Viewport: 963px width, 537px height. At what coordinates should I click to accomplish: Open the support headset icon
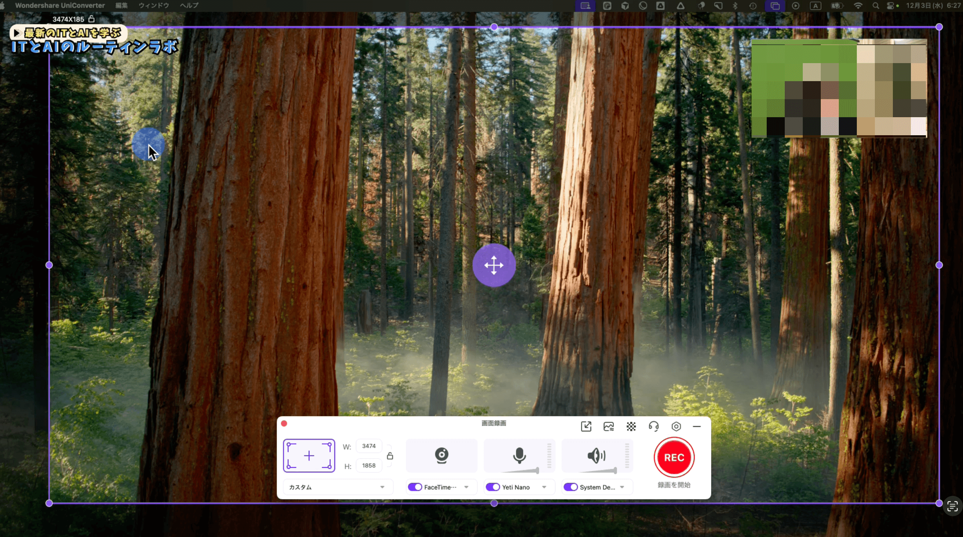pos(653,426)
